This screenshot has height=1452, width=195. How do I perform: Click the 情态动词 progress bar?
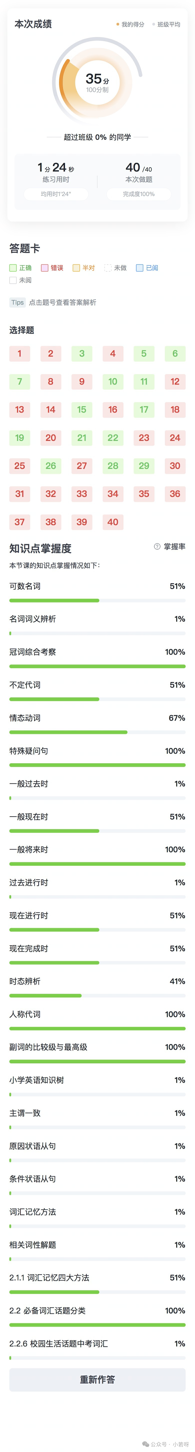pos(97,732)
